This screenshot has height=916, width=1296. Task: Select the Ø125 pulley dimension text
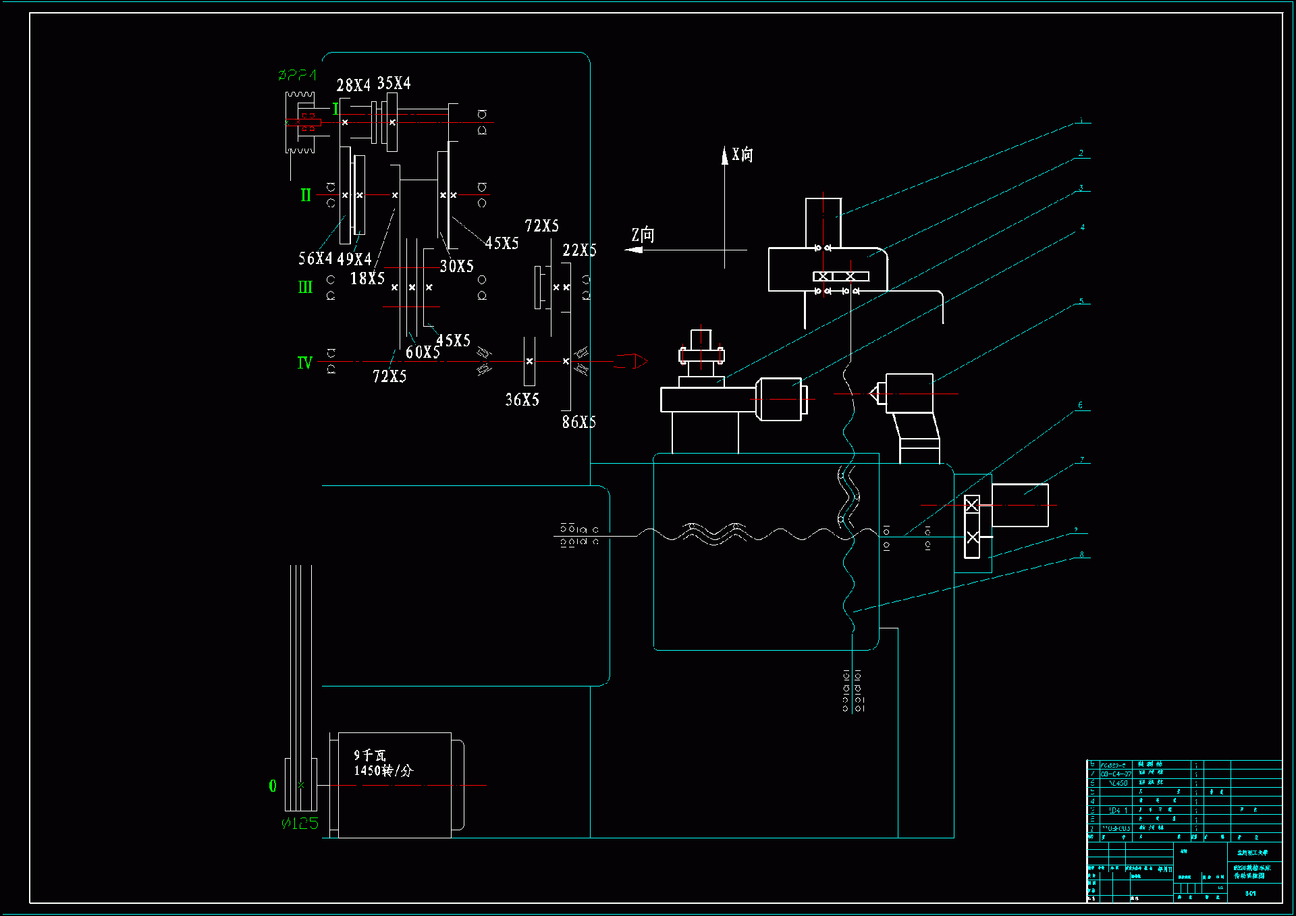[300, 824]
